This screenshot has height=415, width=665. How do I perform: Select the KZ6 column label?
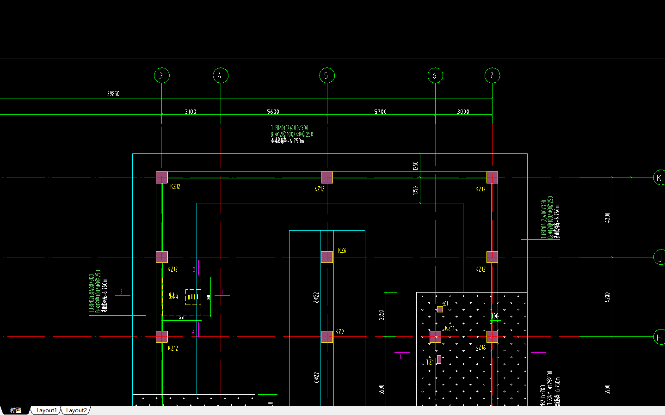342,250
